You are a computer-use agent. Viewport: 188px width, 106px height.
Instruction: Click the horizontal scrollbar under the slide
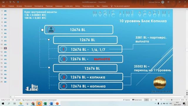[98, 97]
